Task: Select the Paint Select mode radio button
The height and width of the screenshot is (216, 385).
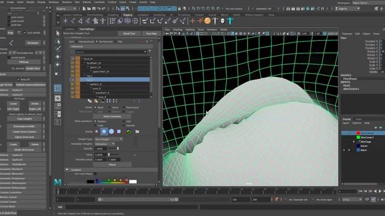Action: point(124,107)
